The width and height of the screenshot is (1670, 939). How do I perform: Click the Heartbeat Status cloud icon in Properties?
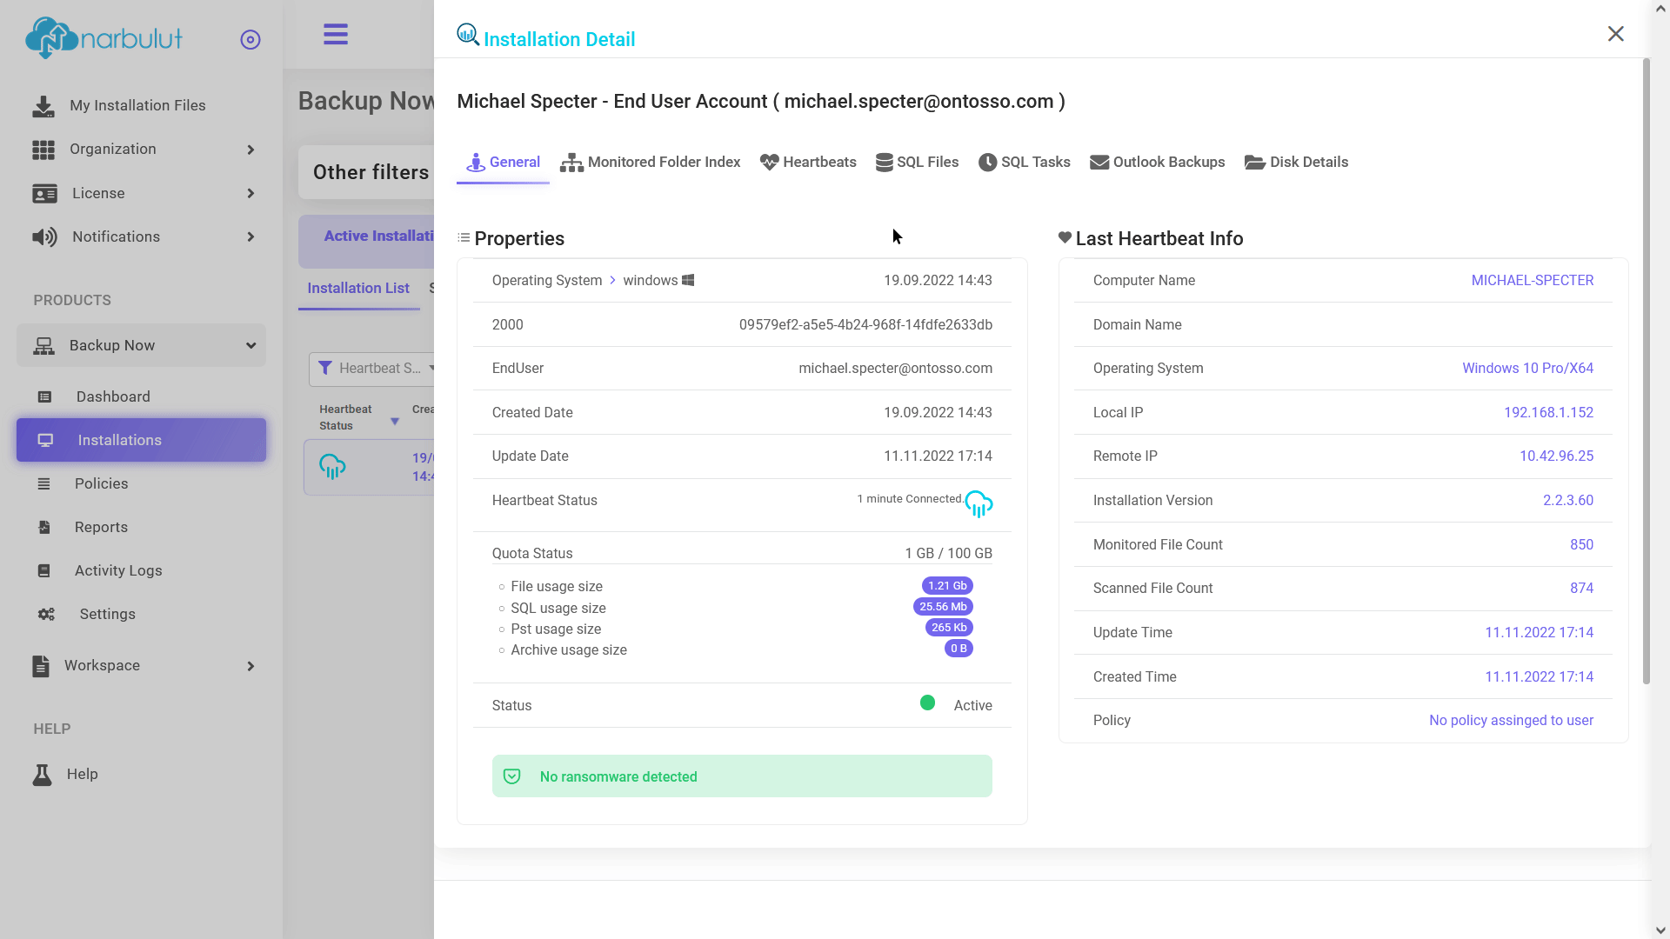[979, 503]
